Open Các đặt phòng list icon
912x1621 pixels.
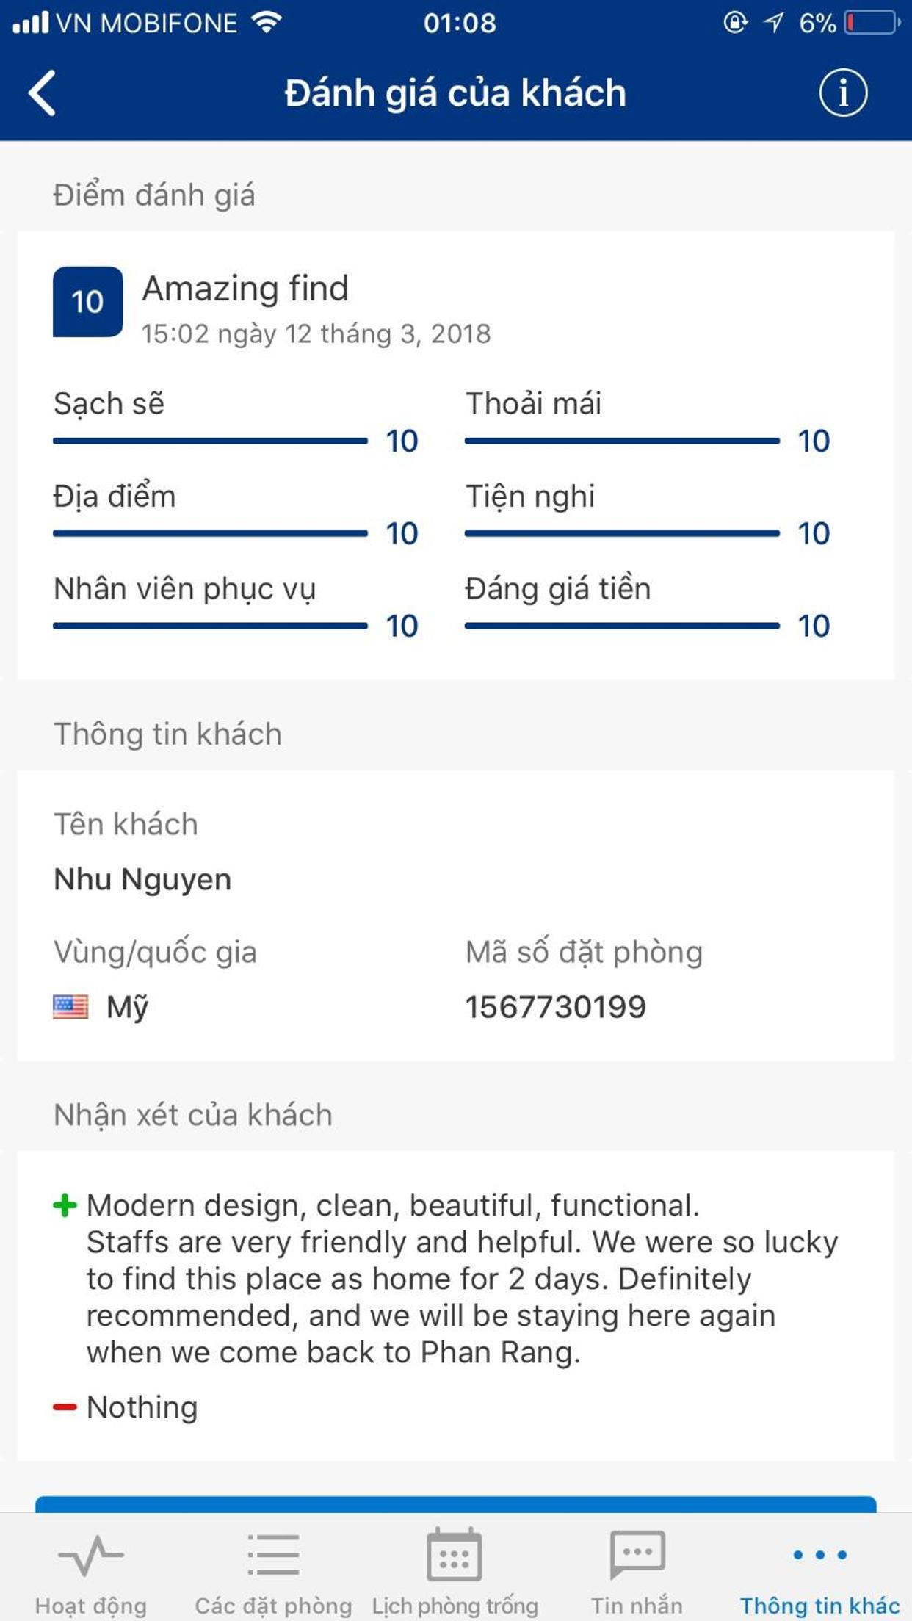point(273,1554)
